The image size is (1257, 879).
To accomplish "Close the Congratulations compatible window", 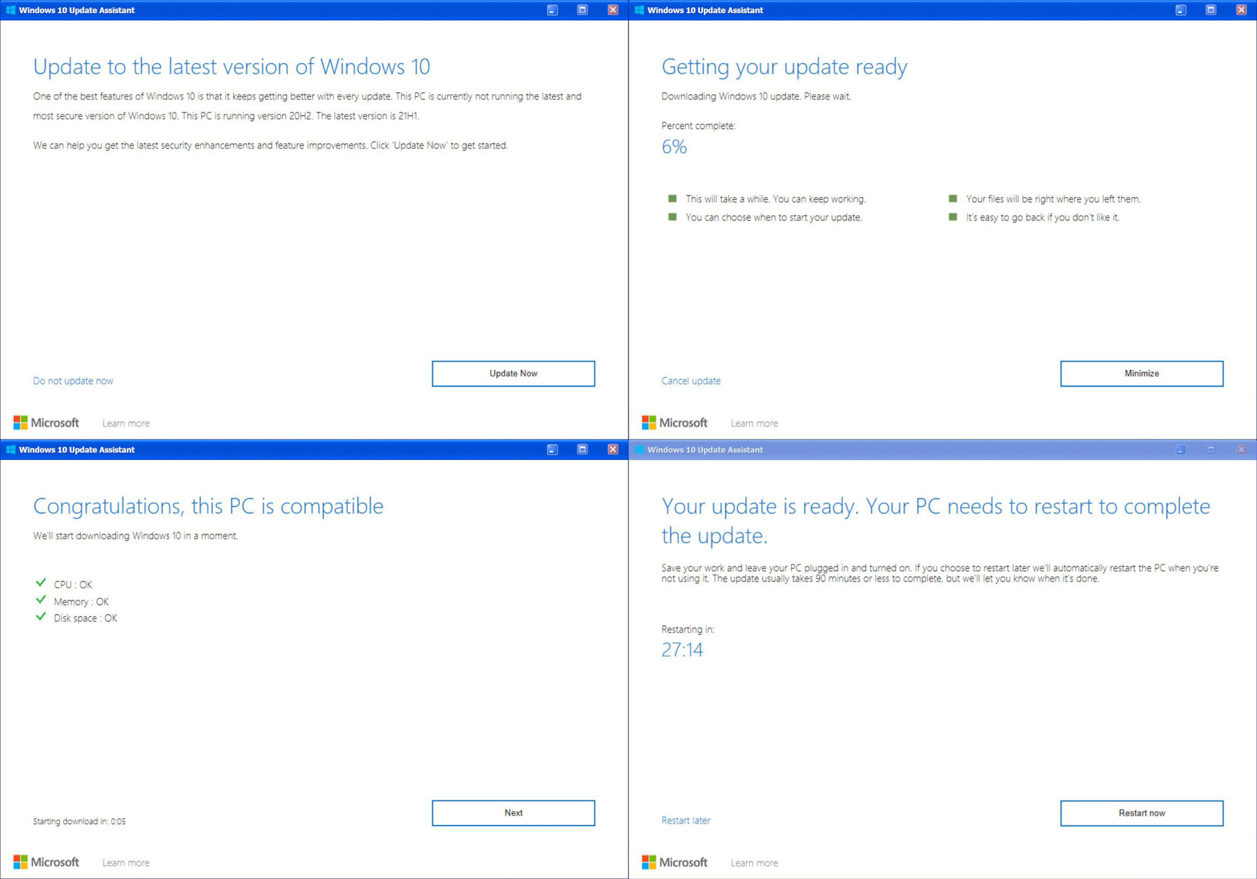I will point(613,449).
